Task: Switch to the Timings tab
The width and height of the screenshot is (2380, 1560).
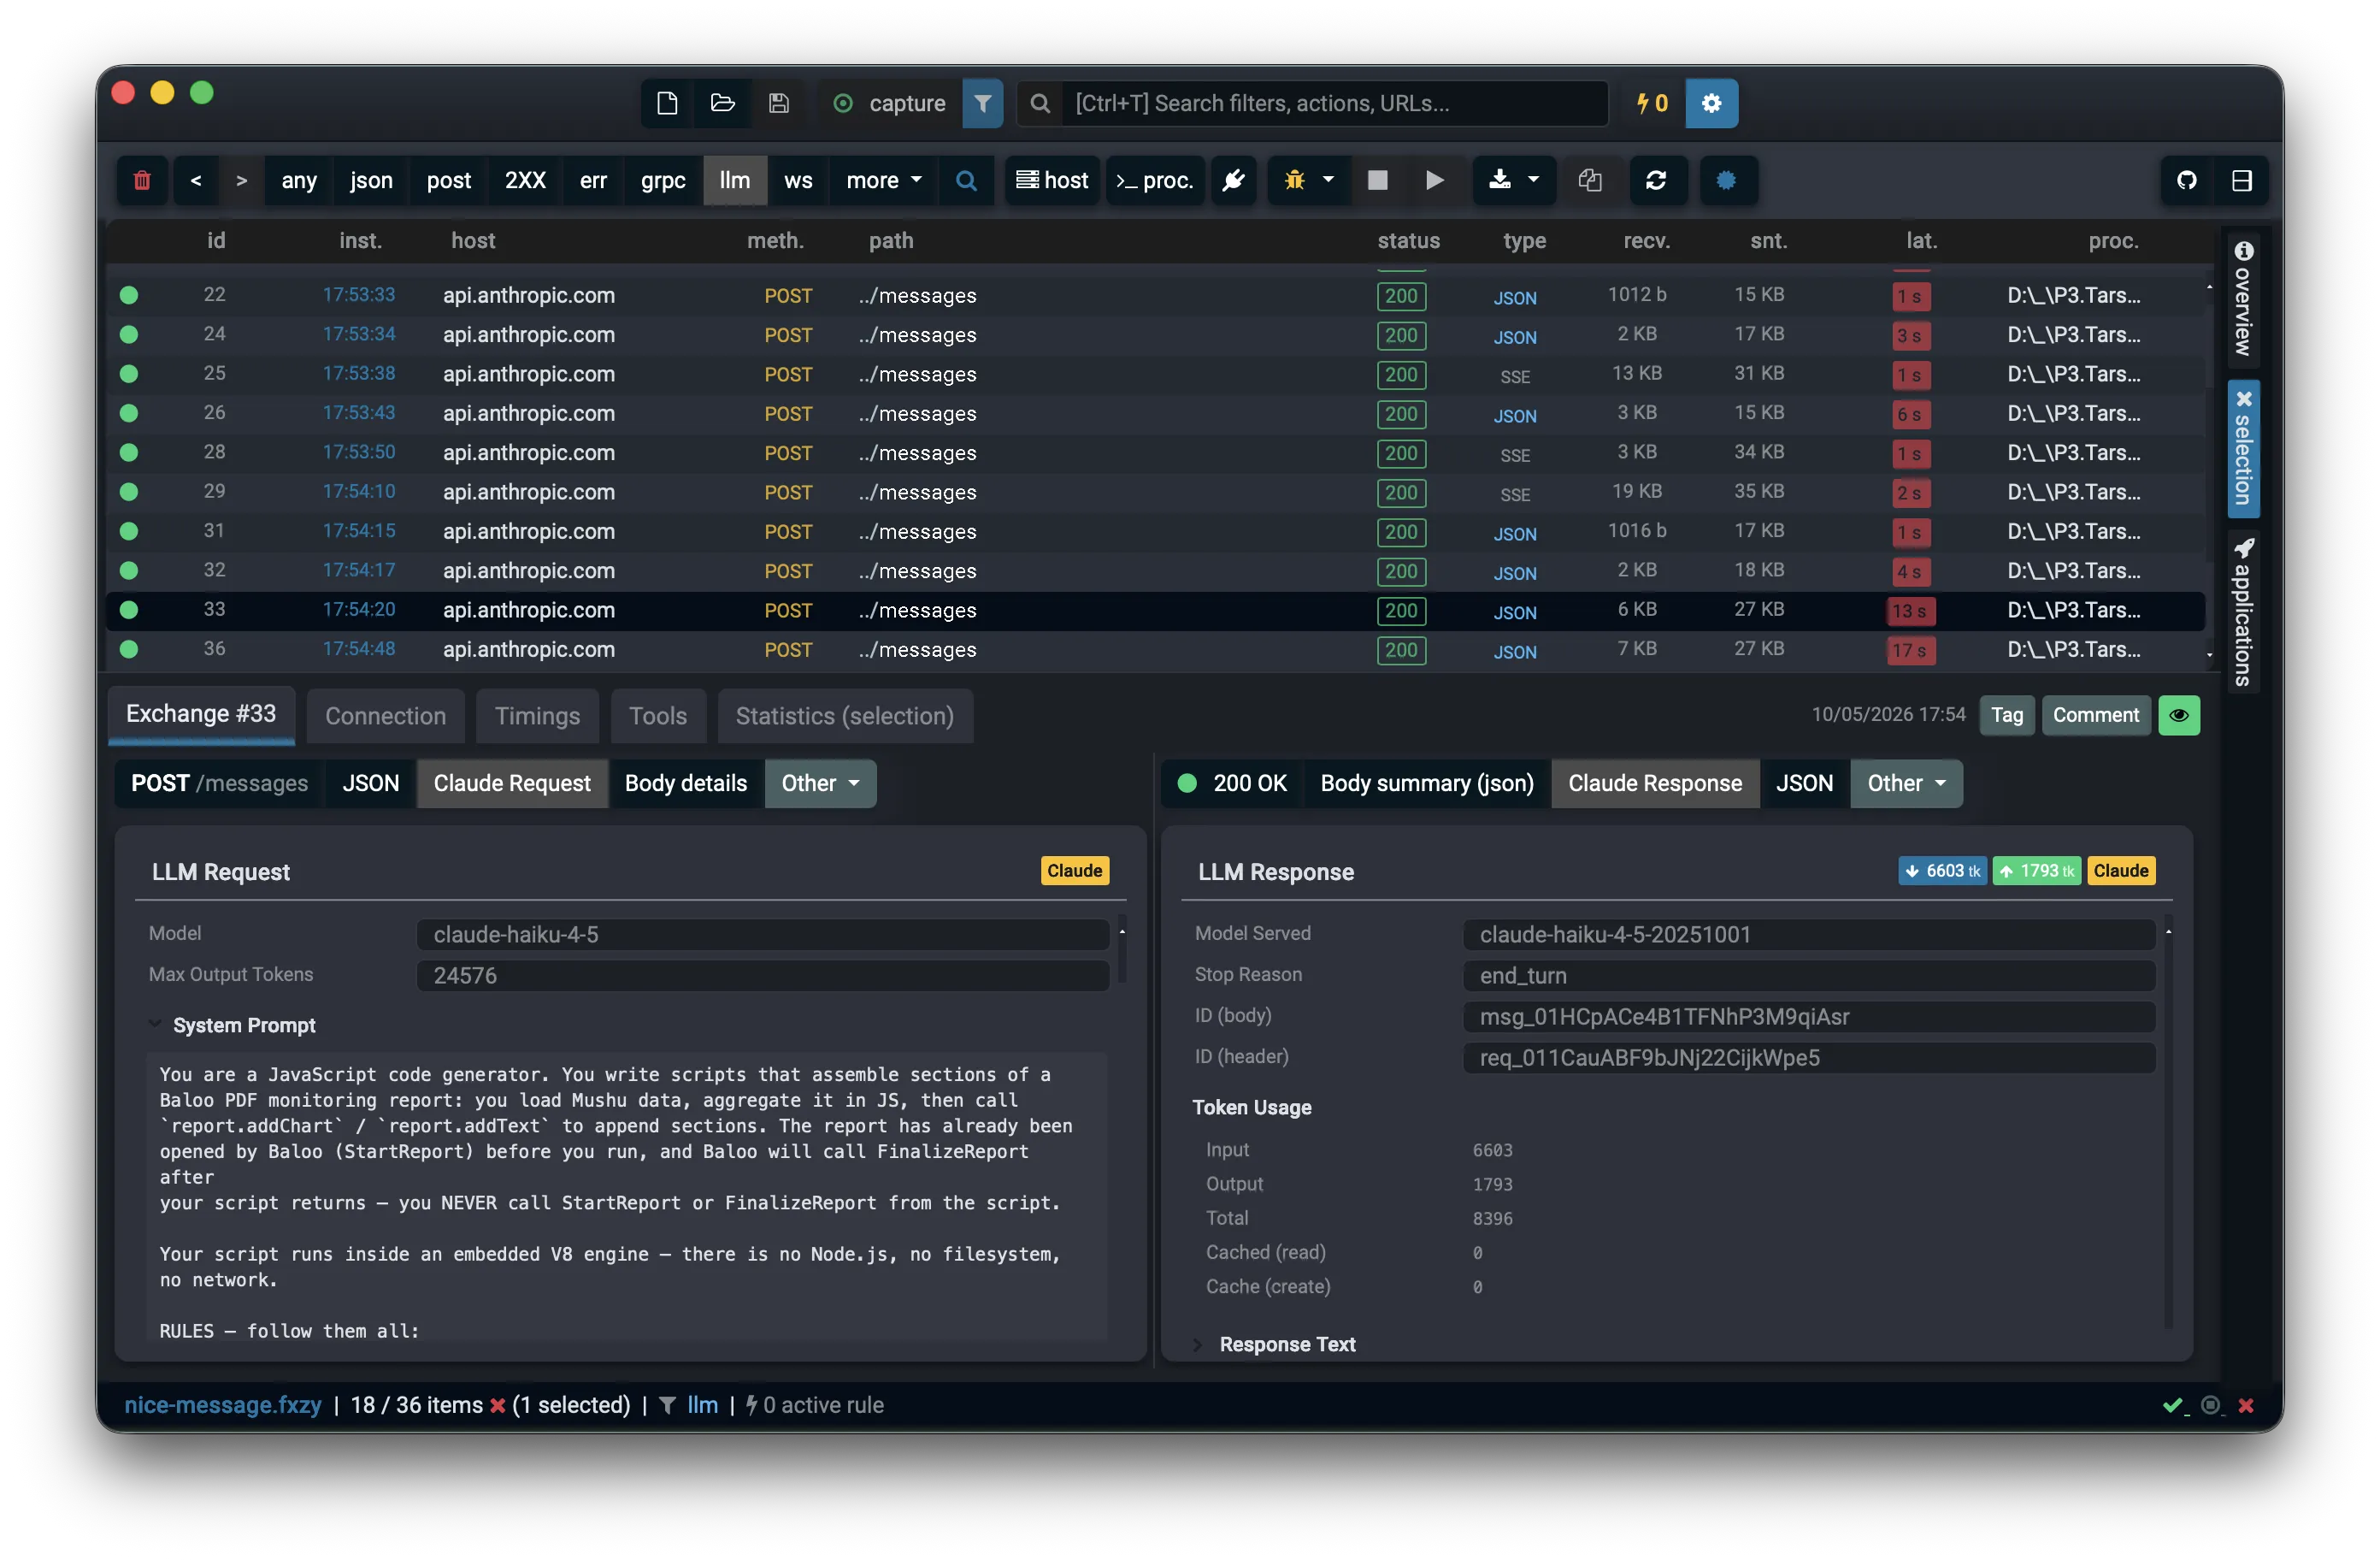Action: coord(537,717)
